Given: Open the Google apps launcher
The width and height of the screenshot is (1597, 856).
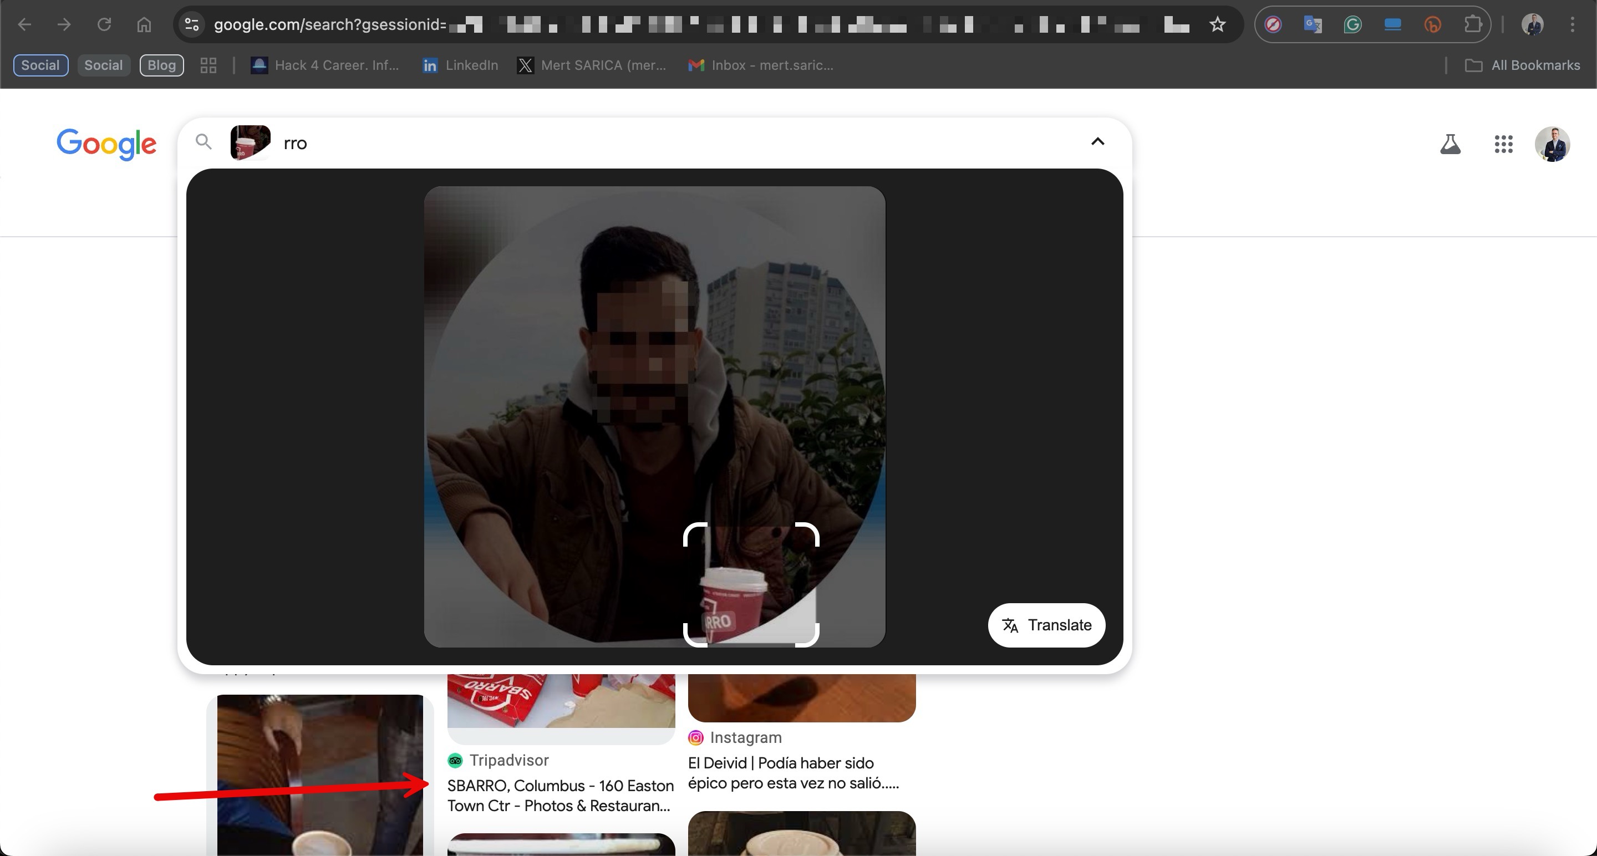Looking at the screenshot, I should [1503, 144].
